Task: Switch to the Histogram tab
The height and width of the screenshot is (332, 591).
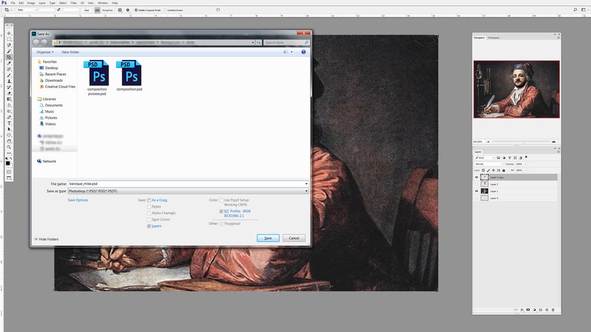Action: tap(493, 37)
